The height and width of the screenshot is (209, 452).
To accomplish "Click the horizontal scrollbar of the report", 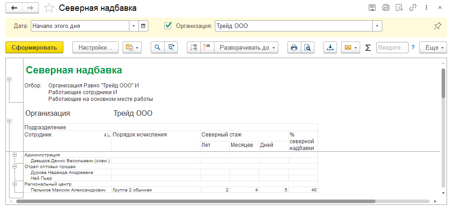I will tap(195, 201).
